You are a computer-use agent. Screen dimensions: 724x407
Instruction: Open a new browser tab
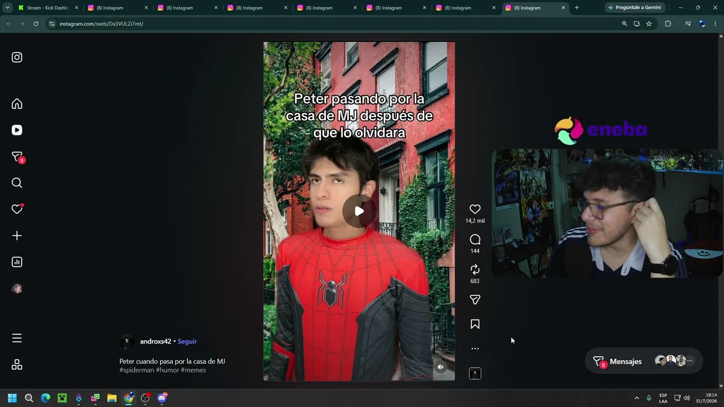click(577, 8)
